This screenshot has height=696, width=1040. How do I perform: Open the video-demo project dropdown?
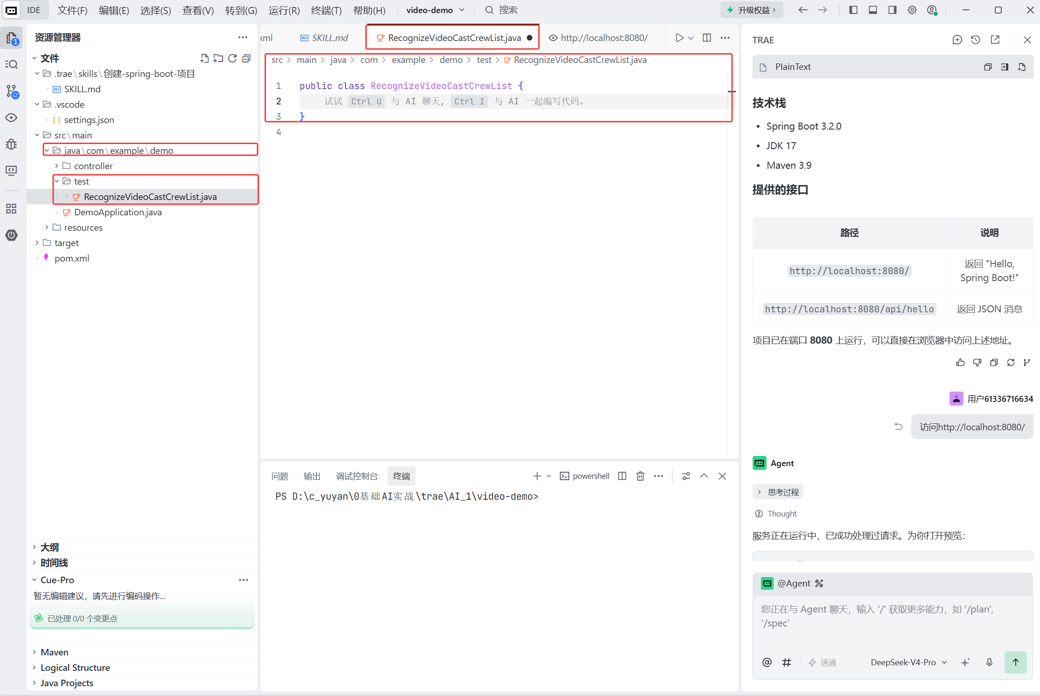(x=435, y=10)
